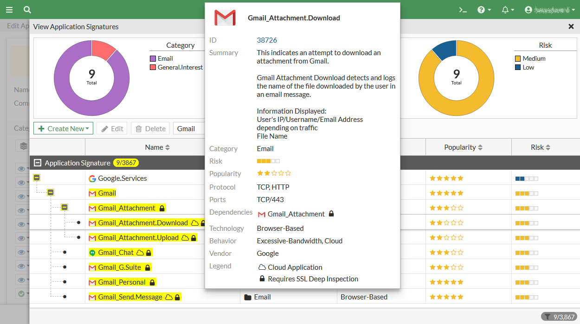The image size is (580, 324).
Task: Click the purple Email legend swatch
Action: [x=153, y=58]
